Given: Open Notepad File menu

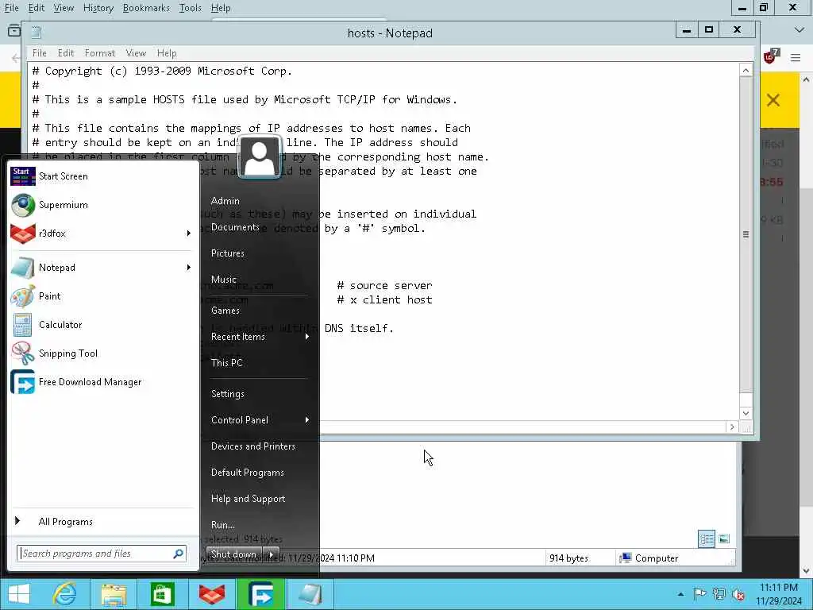Looking at the screenshot, I should [x=40, y=53].
